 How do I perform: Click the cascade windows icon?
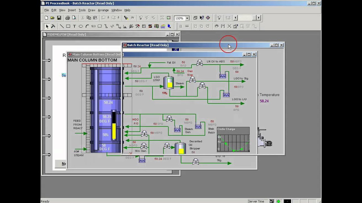pos(195,18)
